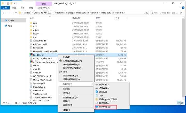This screenshot has height=113, width=186.
Task: Click the Uninstall.ini file icon
Action: [31, 90]
